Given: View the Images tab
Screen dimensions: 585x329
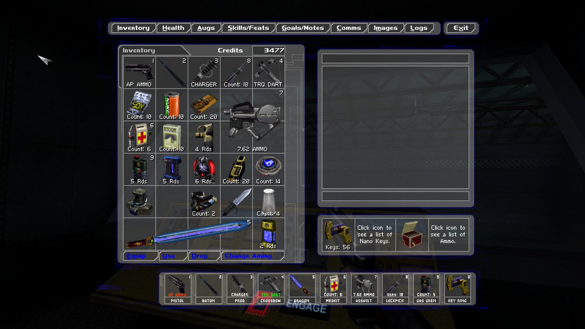Looking at the screenshot, I should (386, 28).
